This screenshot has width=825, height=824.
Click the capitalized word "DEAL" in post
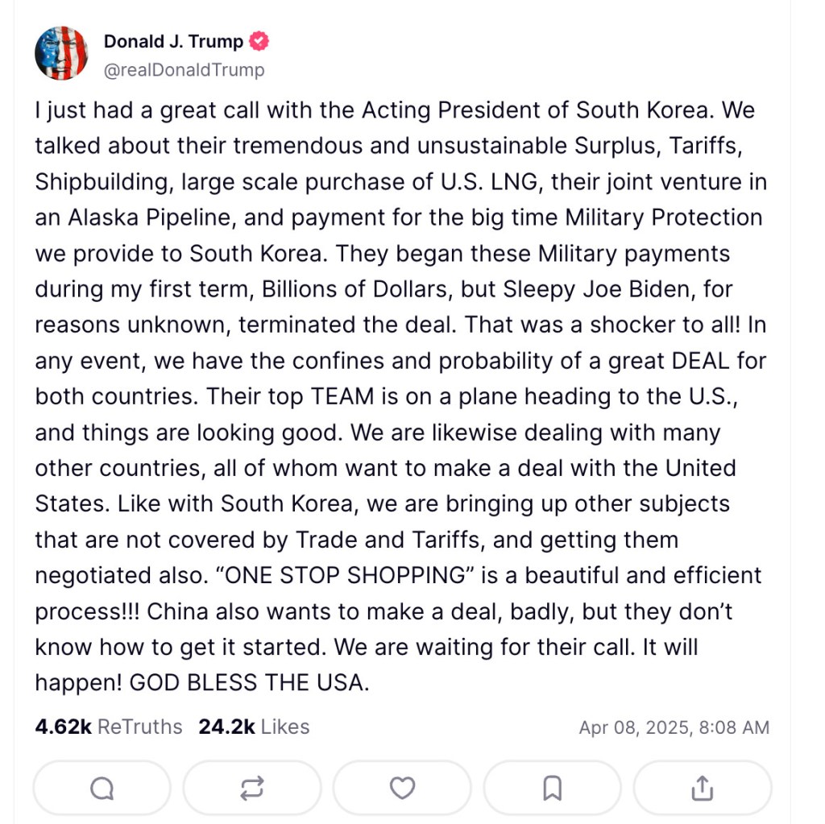point(701,361)
